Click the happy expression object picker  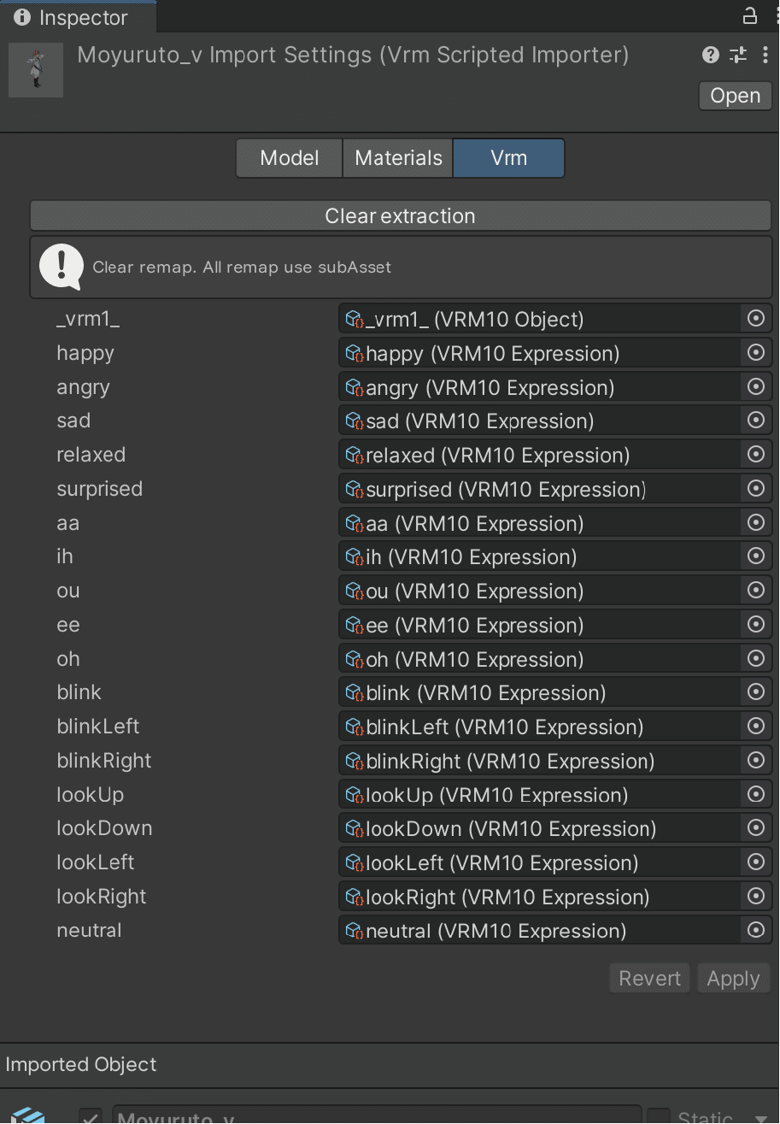755,352
